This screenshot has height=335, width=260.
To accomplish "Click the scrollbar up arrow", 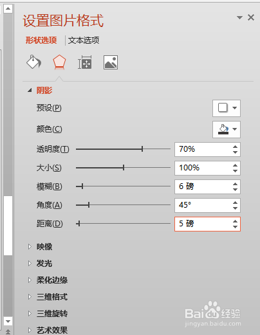I will click(8, 9).
